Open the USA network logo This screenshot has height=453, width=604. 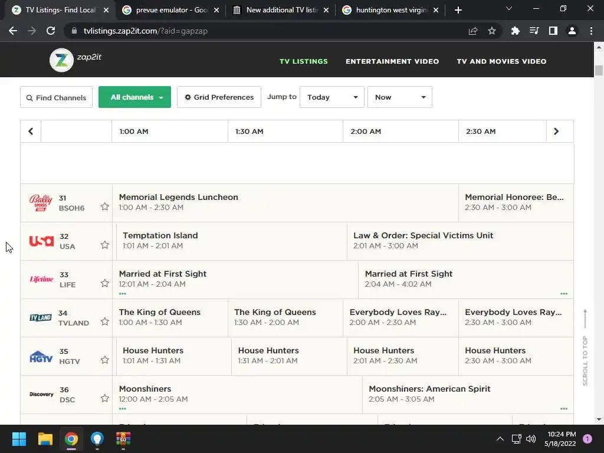pyautogui.click(x=41, y=241)
